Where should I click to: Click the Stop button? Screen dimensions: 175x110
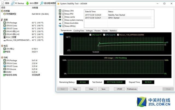75,89
